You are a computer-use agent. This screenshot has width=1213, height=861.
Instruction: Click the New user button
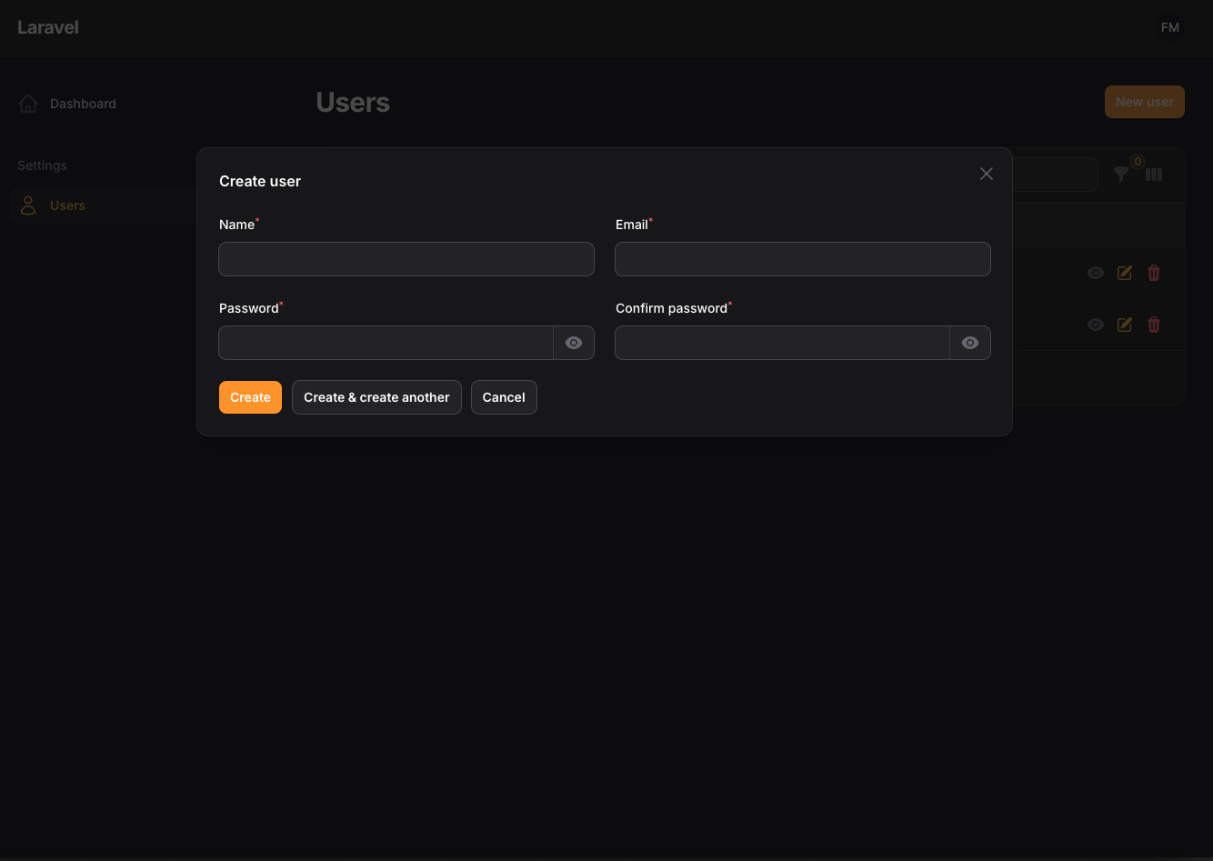click(x=1145, y=102)
